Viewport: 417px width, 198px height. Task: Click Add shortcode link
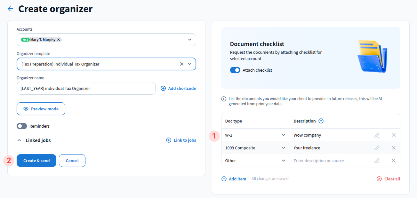[178, 88]
